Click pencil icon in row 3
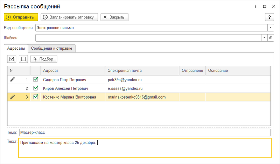 (12, 97)
